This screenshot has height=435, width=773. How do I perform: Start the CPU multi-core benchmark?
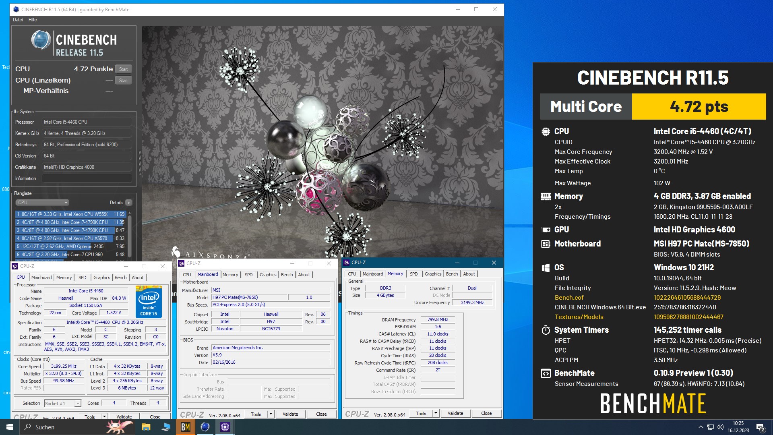[x=123, y=69]
